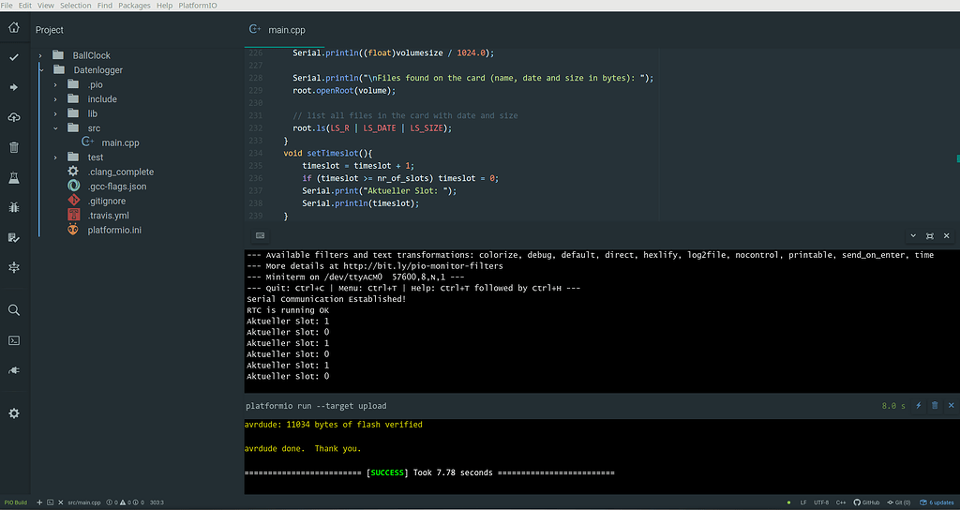Viewport: 960px width, 510px height.
Task: Open PlatformIO Home from the sidebar
Action: coord(14,27)
